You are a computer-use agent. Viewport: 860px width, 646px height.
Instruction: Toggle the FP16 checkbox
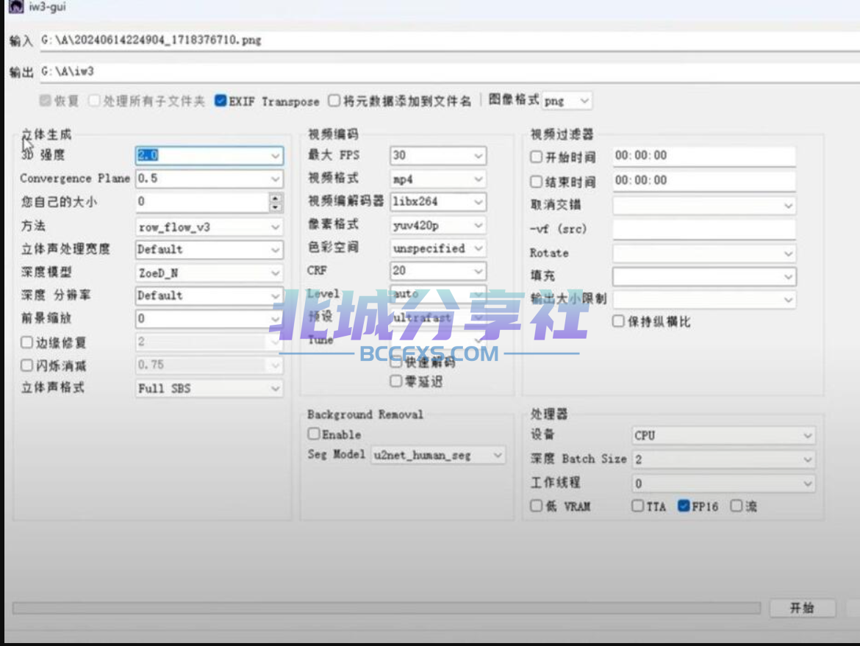[684, 506]
